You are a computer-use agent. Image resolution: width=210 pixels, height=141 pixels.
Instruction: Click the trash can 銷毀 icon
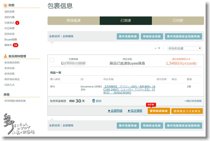94,101
